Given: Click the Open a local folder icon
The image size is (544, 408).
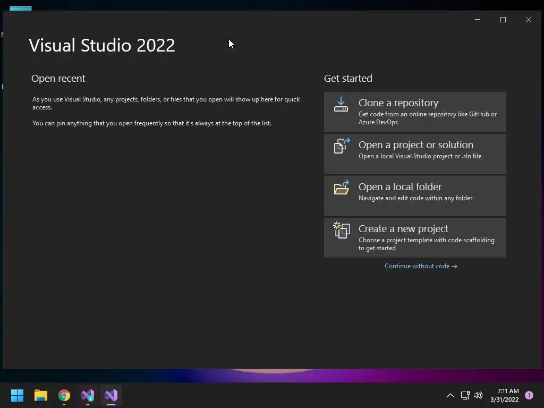Looking at the screenshot, I should (342, 188).
